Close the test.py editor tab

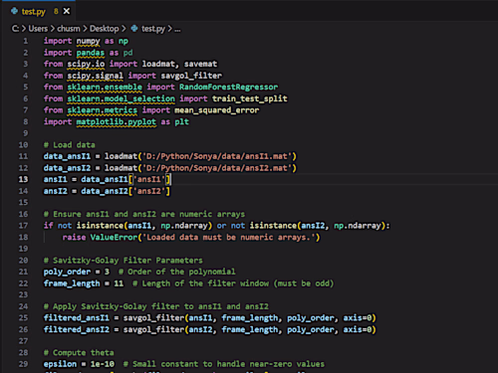click(67, 11)
